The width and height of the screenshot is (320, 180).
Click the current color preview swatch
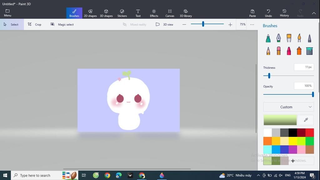click(280, 120)
